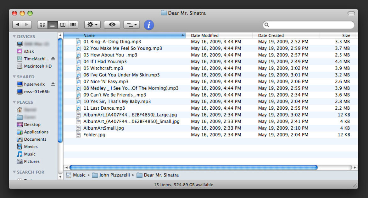Select 05 Witchcraft.mp3
Viewport: 368px width, 198px height.
103,68
